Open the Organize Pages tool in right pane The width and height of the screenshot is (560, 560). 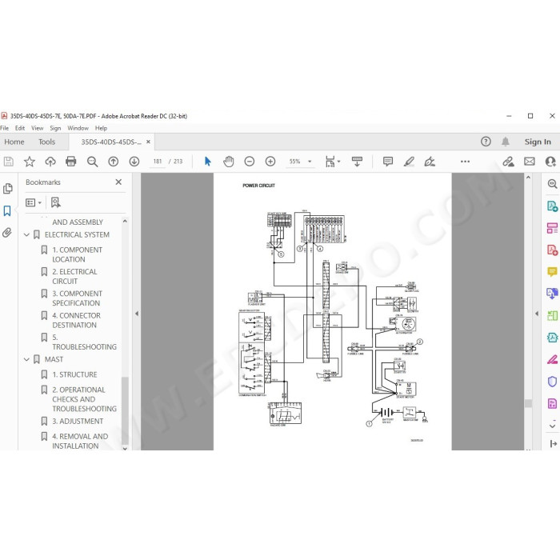click(x=552, y=315)
